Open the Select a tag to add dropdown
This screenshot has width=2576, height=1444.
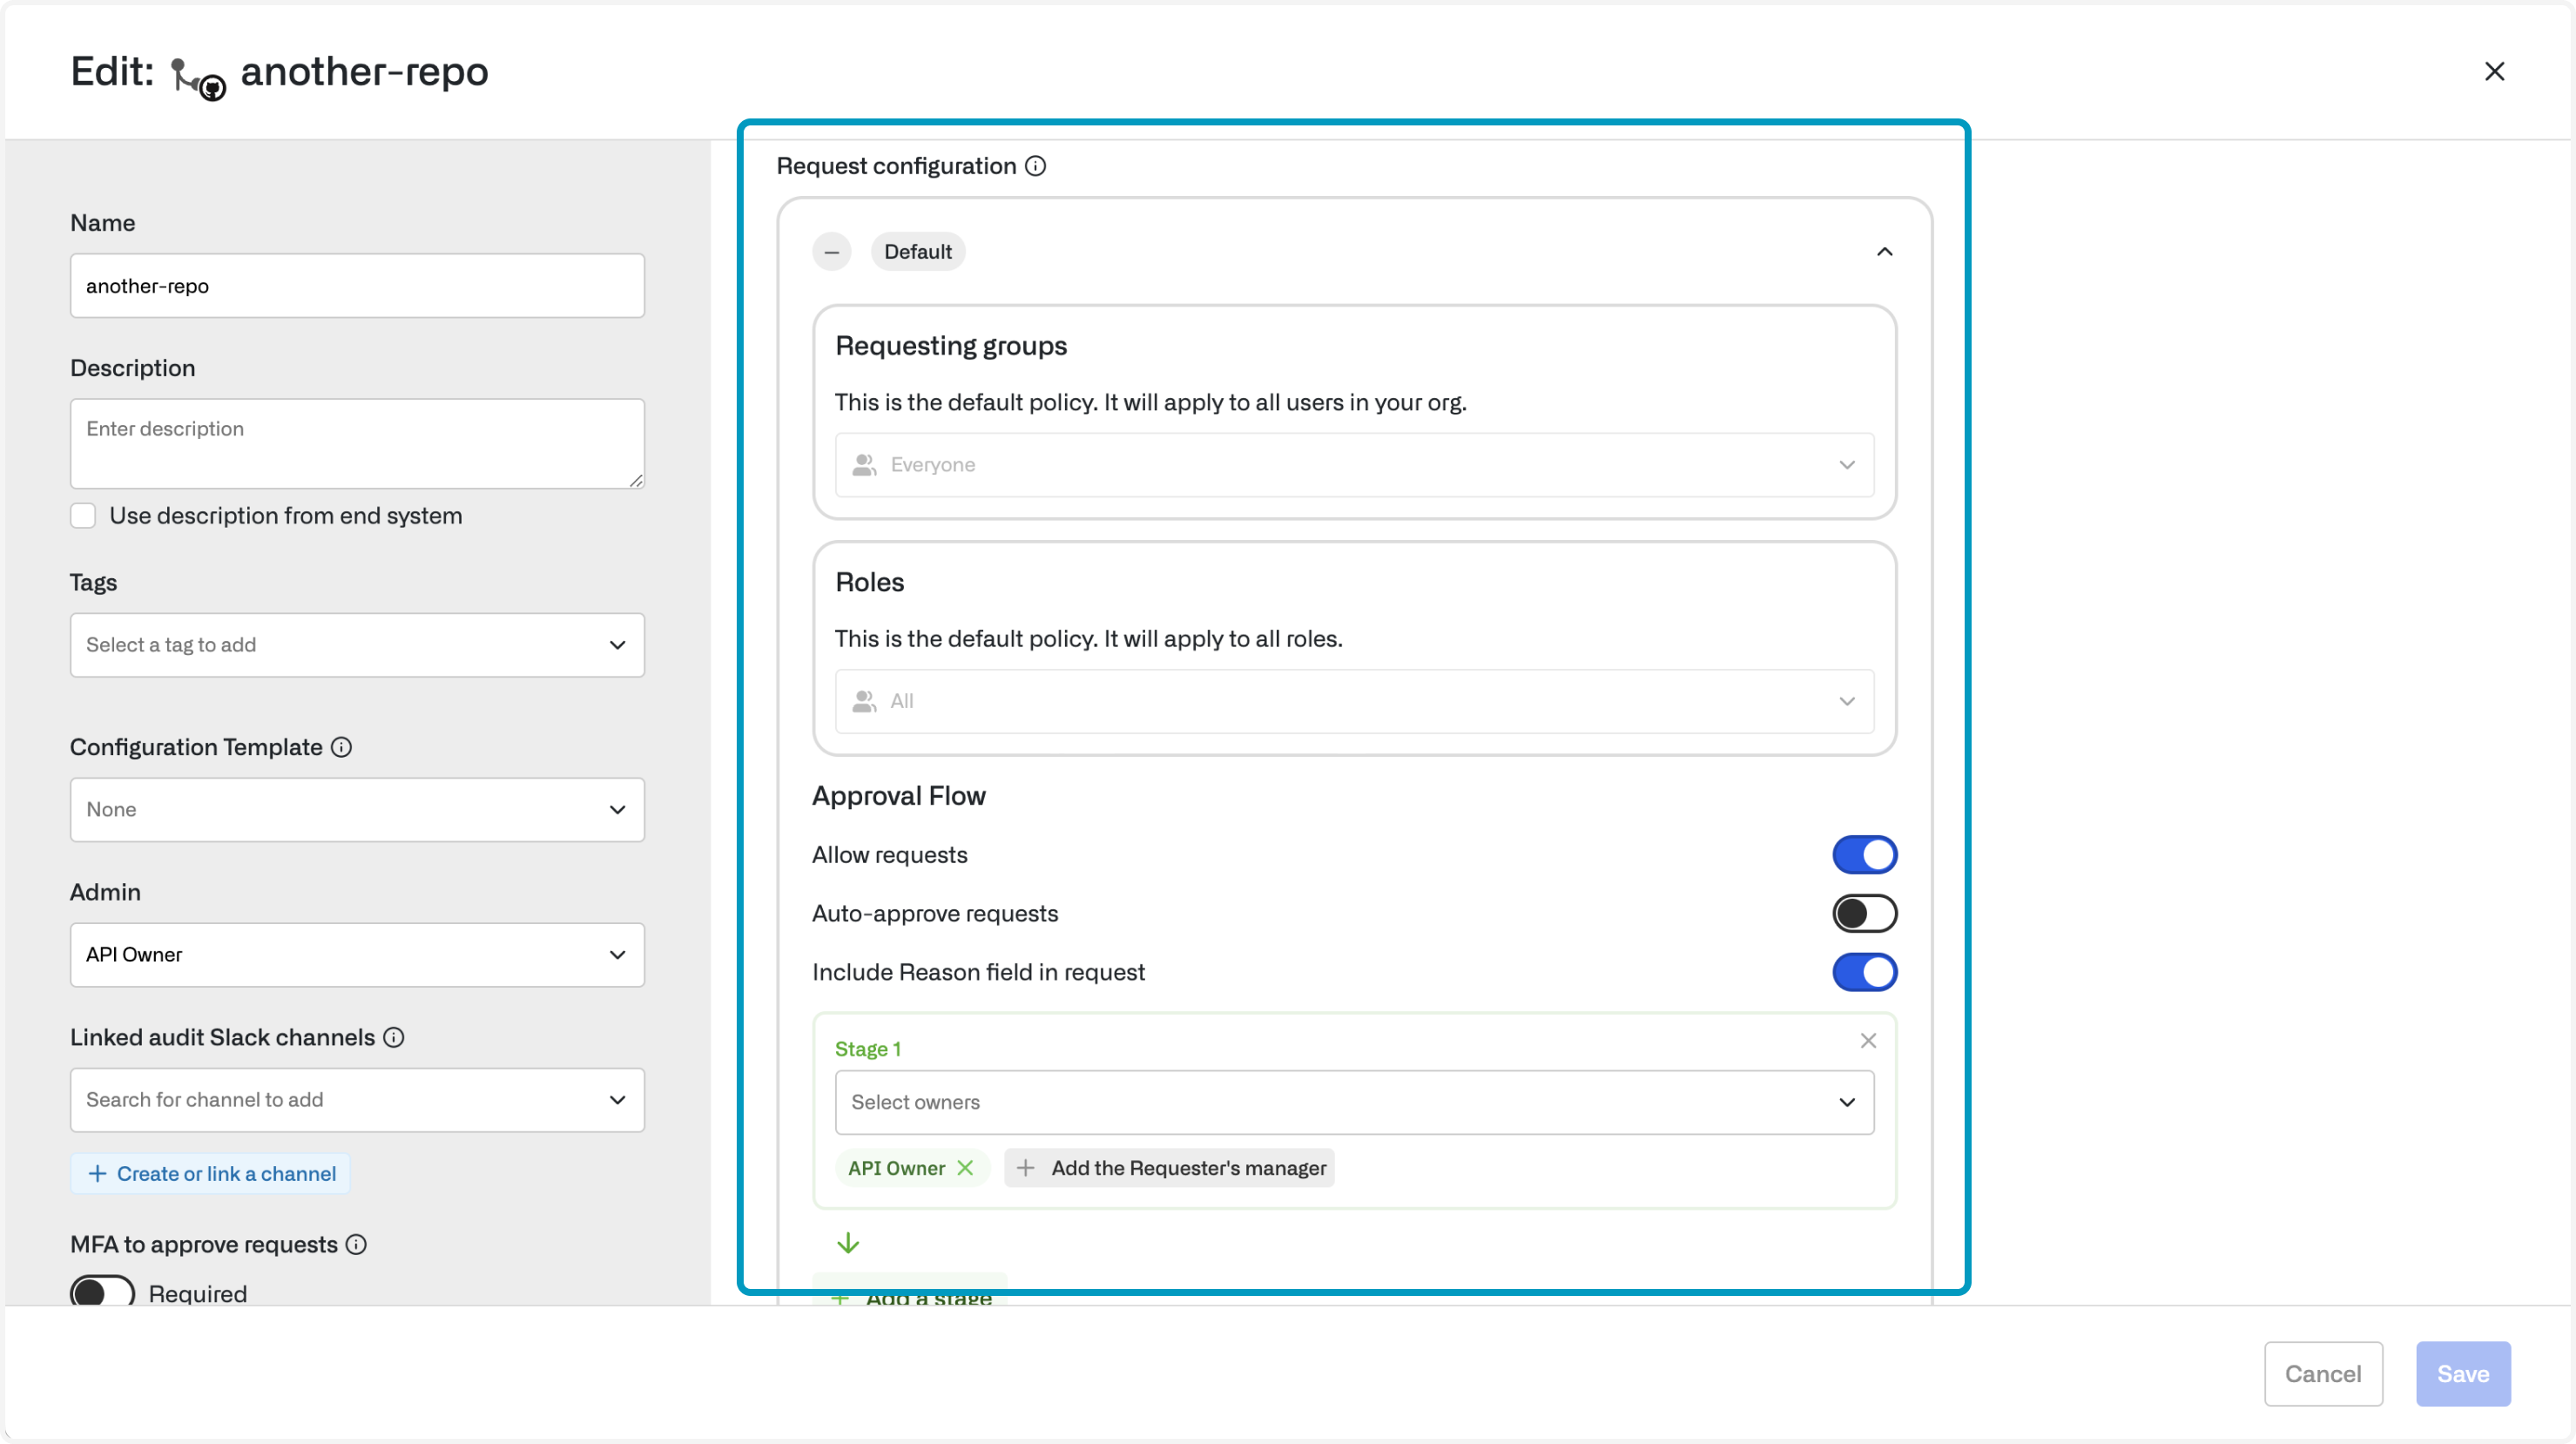click(357, 645)
